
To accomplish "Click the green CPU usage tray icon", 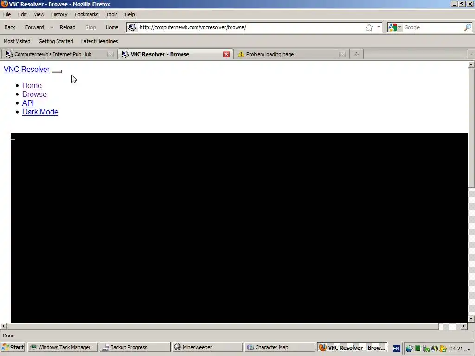I will point(418,349).
